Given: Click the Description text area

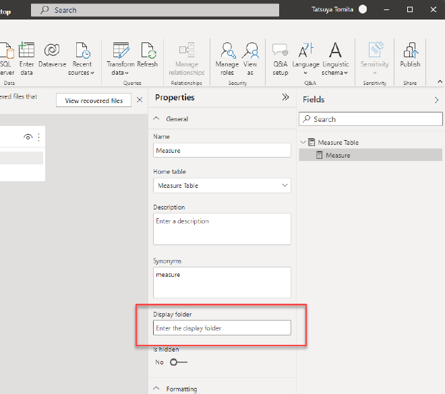Looking at the screenshot, I should click(x=222, y=229).
